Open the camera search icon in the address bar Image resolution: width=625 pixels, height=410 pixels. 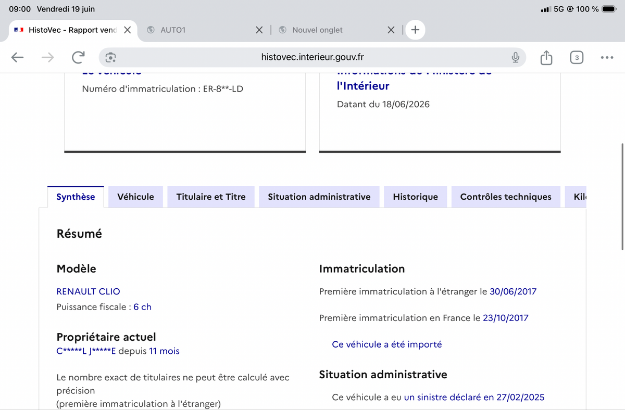pyautogui.click(x=110, y=57)
